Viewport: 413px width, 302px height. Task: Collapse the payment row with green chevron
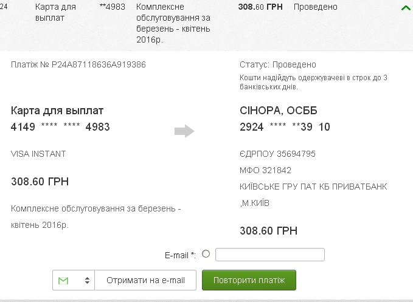(x=406, y=8)
